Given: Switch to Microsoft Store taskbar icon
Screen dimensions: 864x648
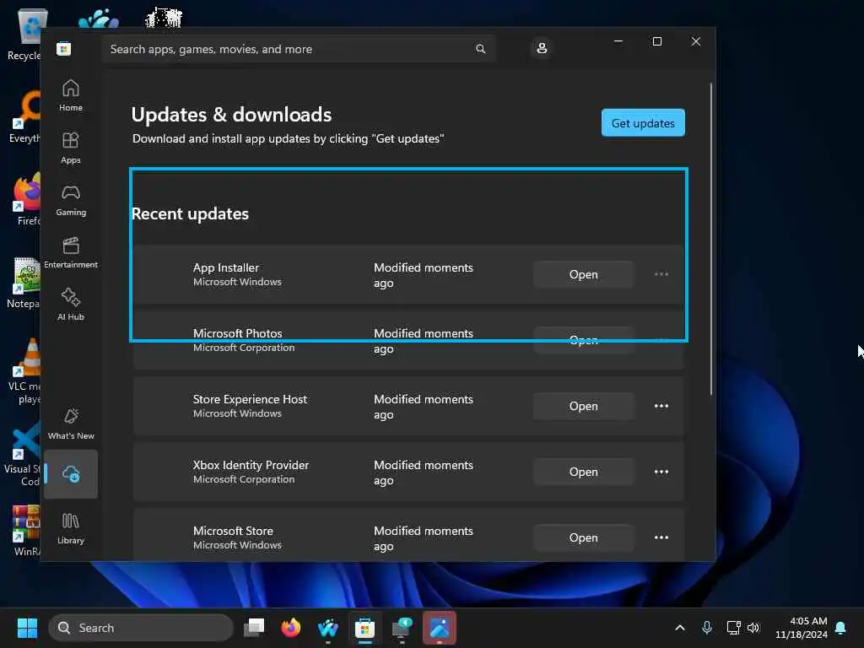Looking at the screenshot, I should click(x=364, y=628).
